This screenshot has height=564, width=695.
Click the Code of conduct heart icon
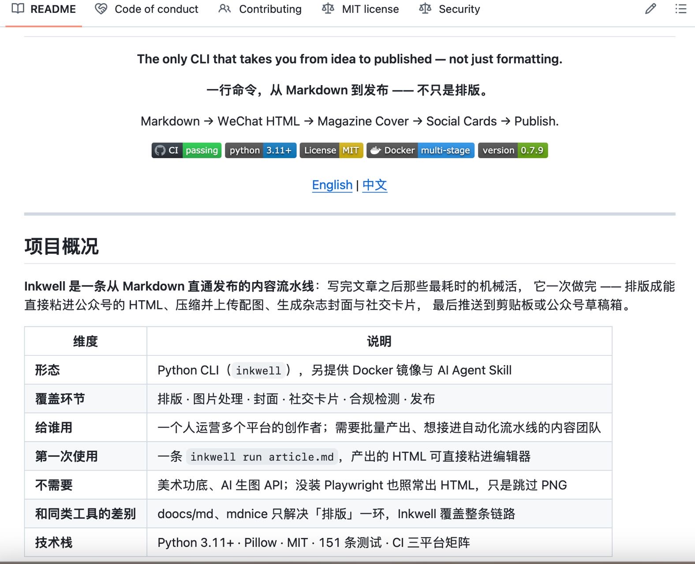point(101,9)
